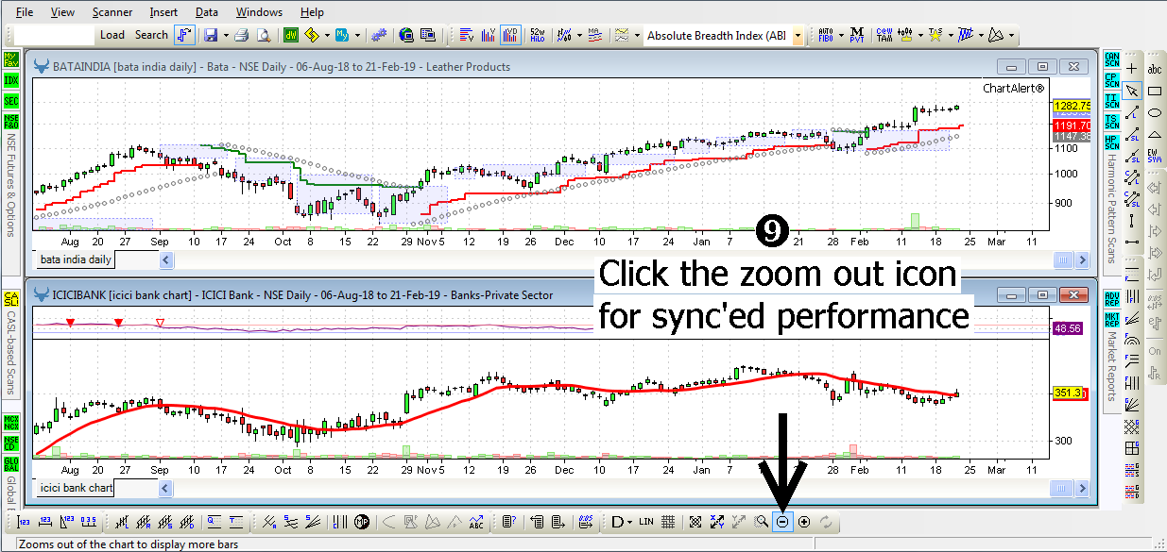Select the rectangle drawing tool

coord(1154,91)
